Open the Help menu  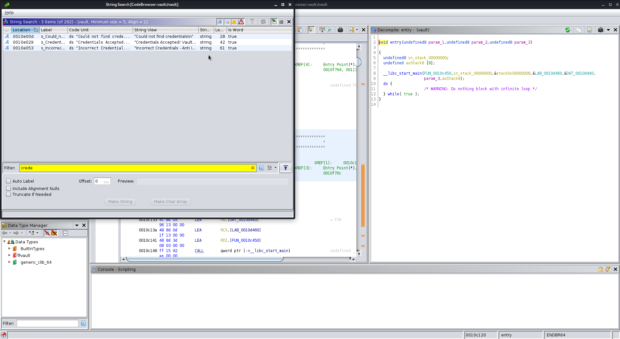pos(9,12)
